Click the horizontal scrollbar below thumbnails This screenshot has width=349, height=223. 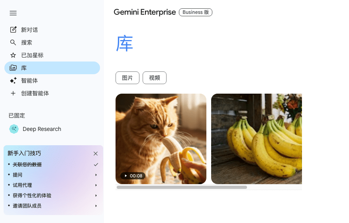pyautogui.click(x=182, y=187)
